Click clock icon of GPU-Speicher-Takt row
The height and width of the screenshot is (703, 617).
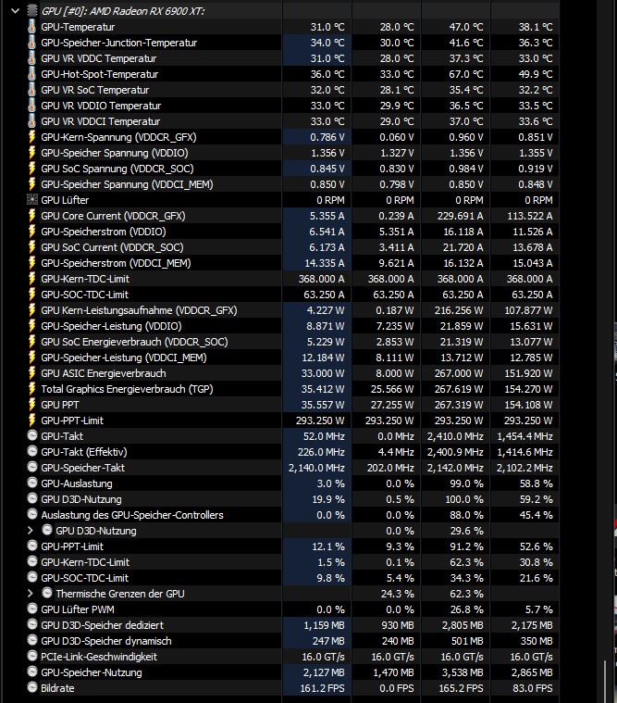32,467
